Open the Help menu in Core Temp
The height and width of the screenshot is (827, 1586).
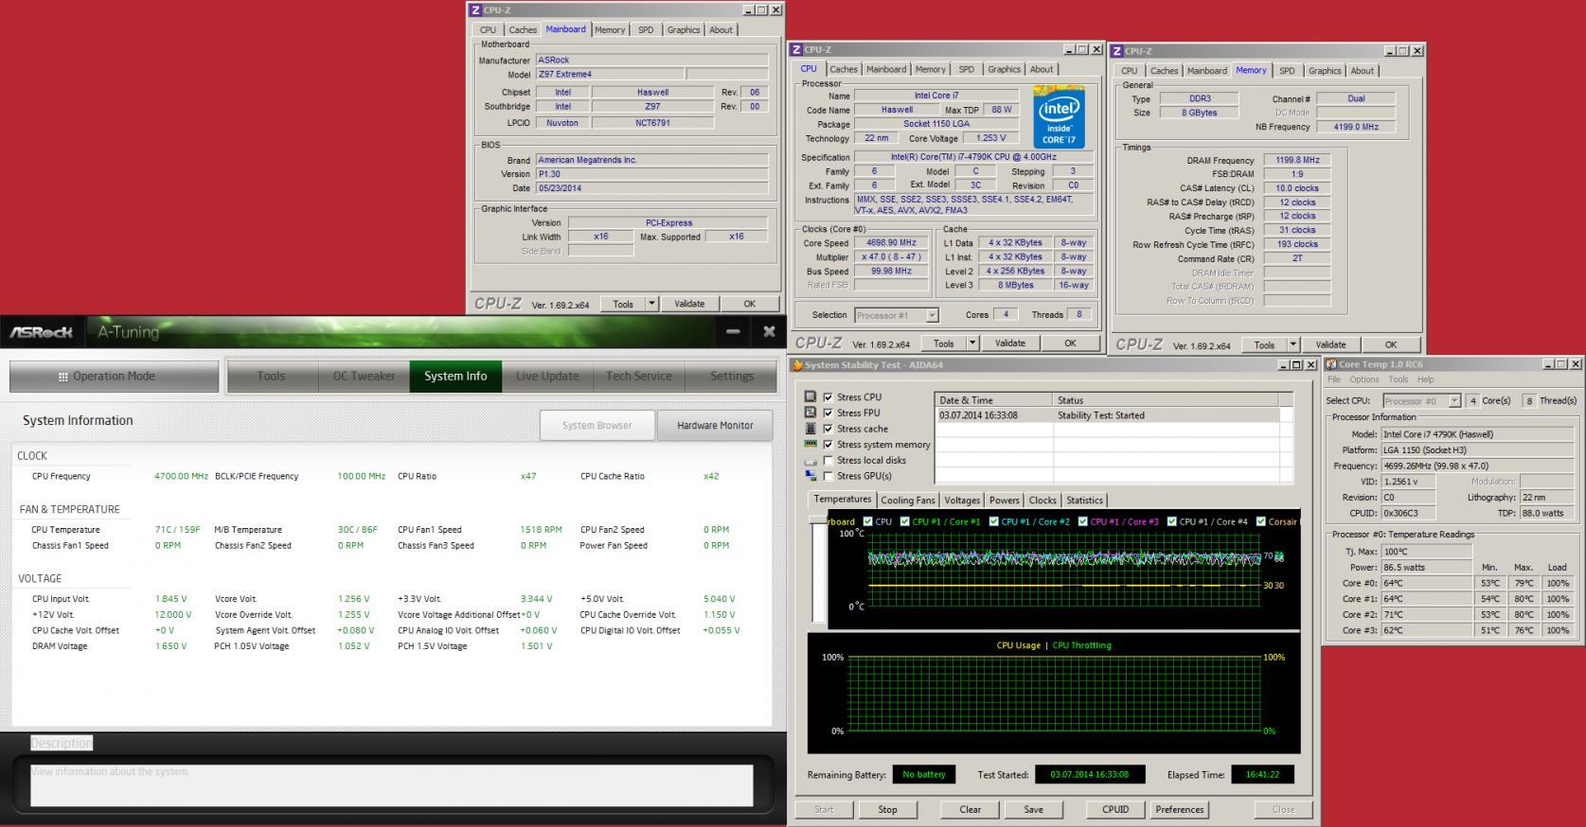[x=1426, y=379]
